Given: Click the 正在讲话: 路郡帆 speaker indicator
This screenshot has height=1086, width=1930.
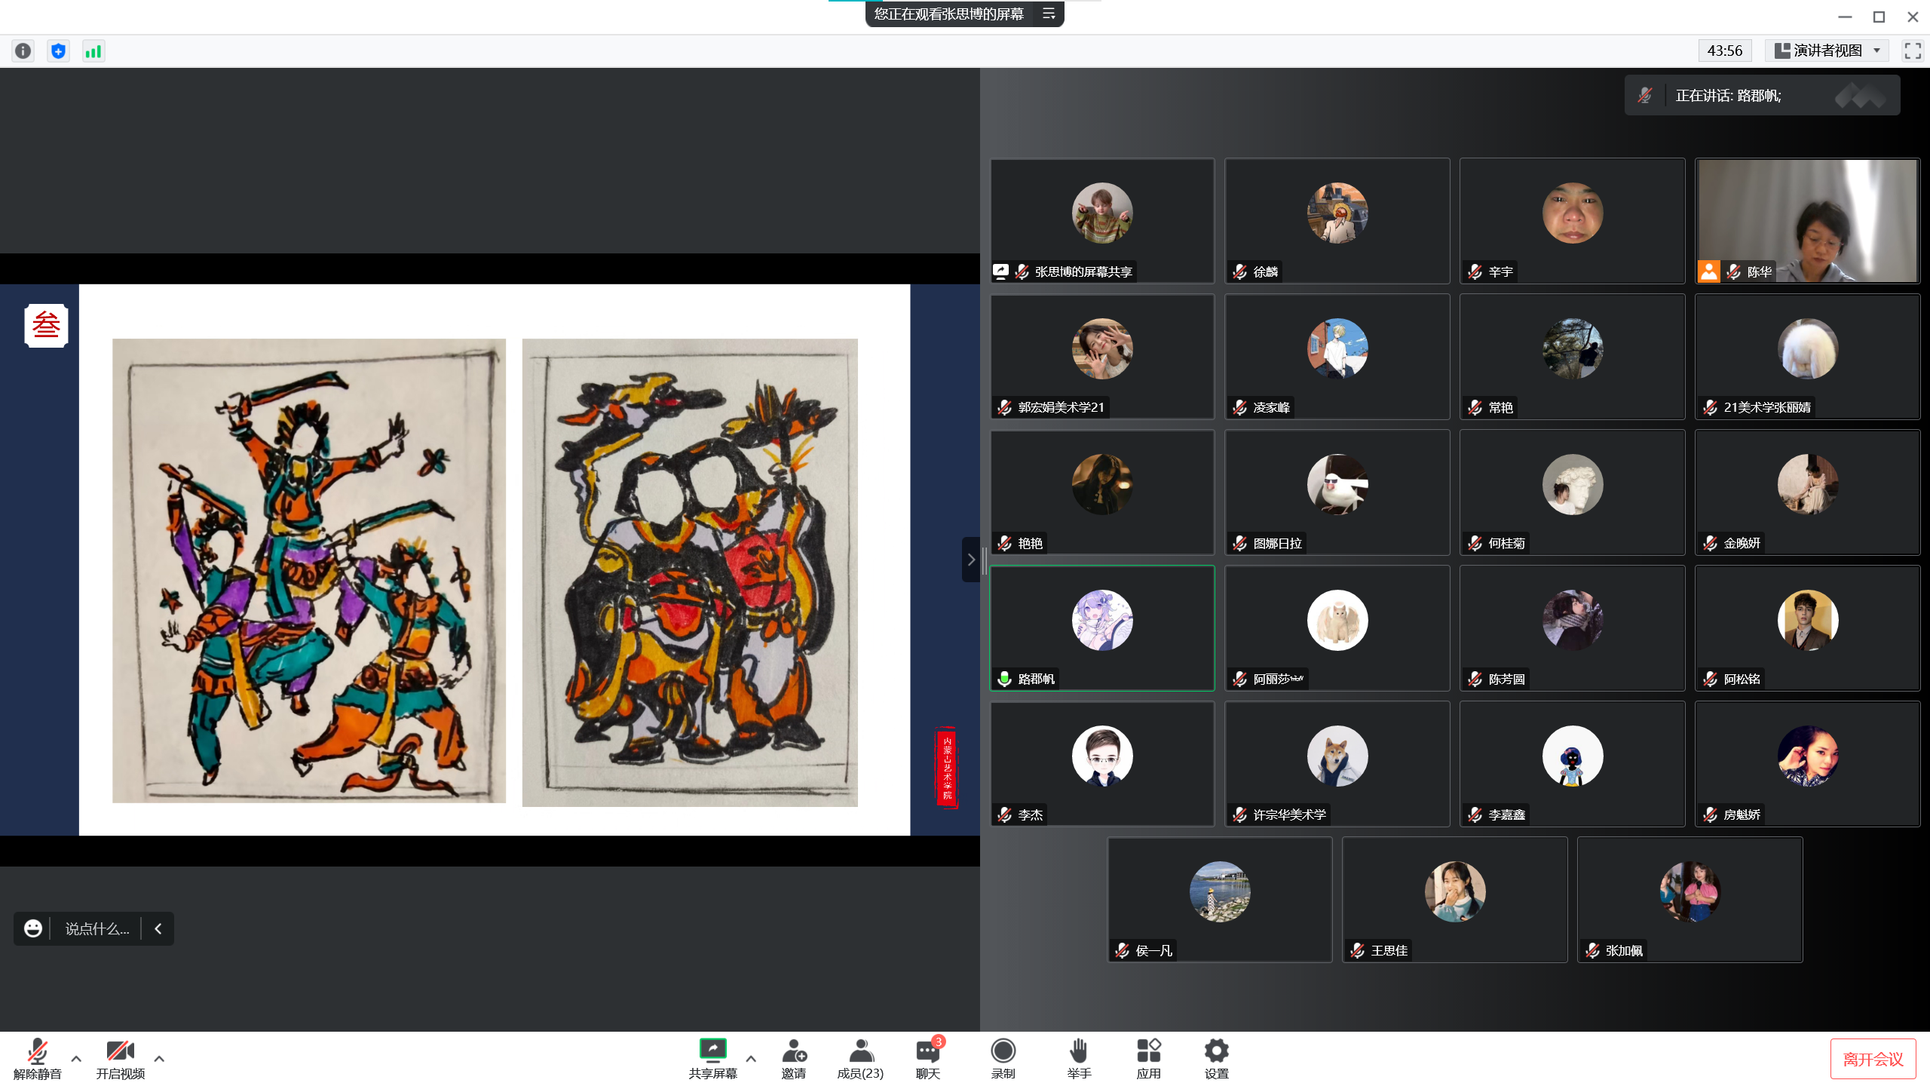Looking at the screenshot, I should [x=1762, y=95].
